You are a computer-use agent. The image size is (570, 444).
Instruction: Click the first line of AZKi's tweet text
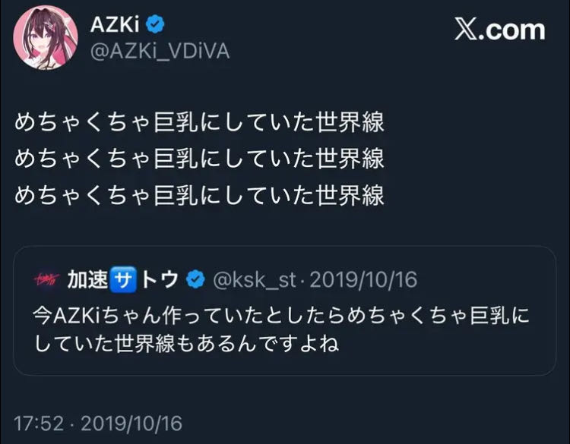(199, 124)
